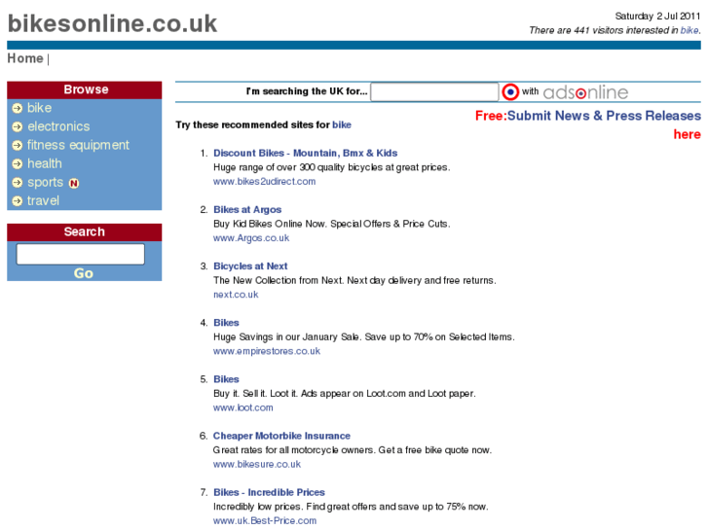This screenshot has height=530, width=708.
Task: Click the 'Saturday 2 Jul 2011' date text
Action: 657,17
